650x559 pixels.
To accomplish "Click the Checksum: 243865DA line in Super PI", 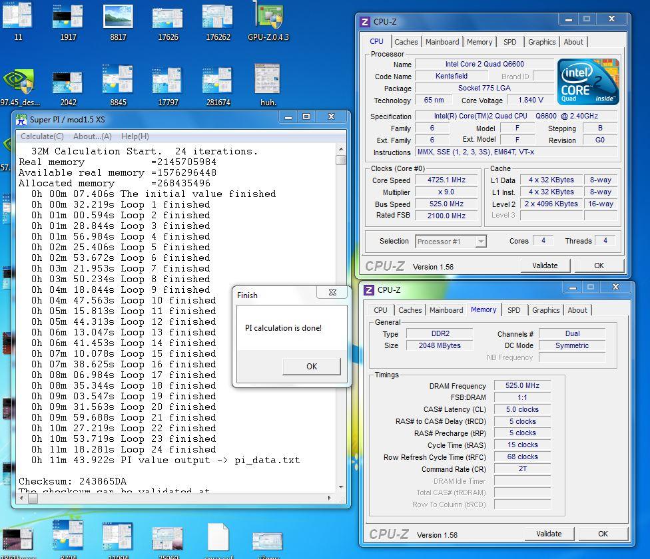I will point(73,481).
